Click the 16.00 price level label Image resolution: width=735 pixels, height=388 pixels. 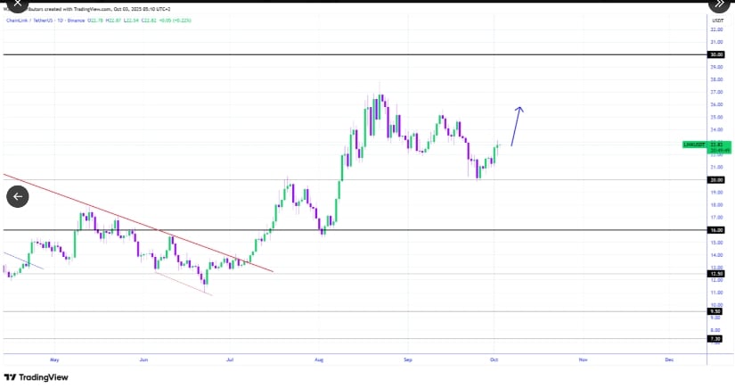(715, 230)
